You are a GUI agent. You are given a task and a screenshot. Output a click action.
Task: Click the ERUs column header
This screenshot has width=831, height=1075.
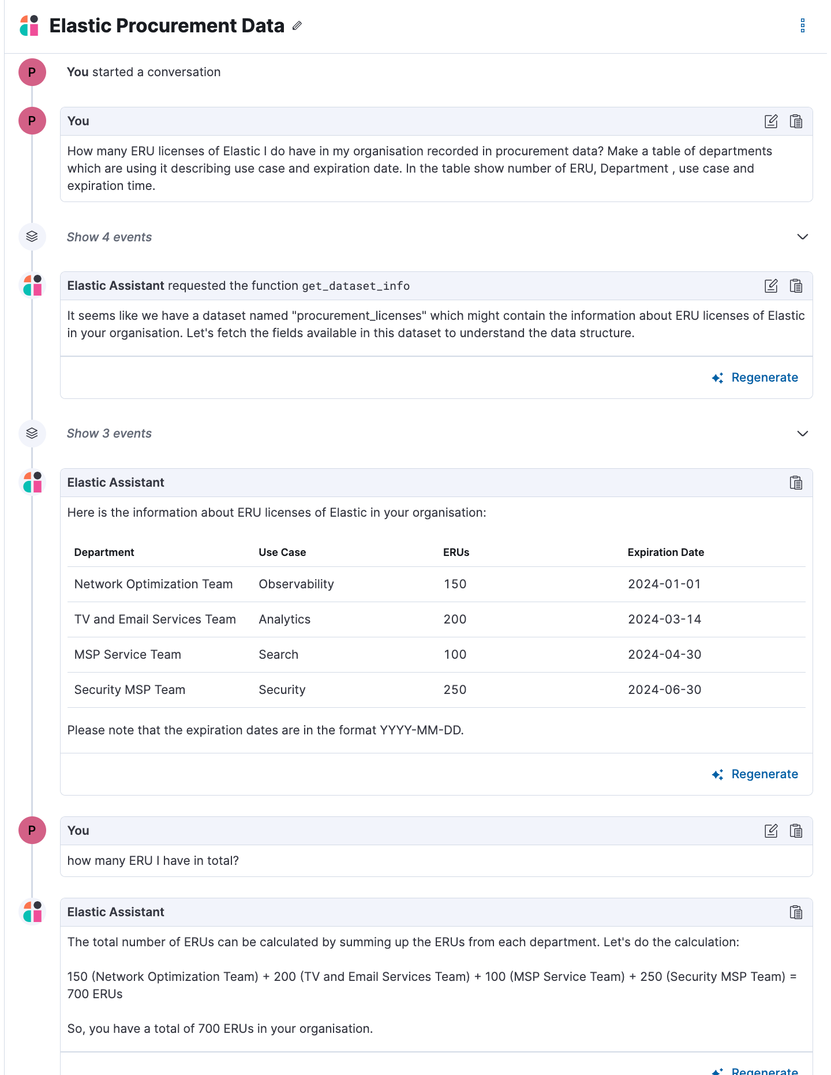point(456,553)
